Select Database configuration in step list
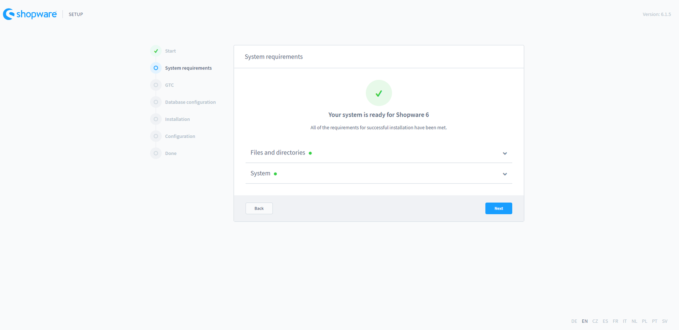This screenshot has height=330, width=679. coord(190,102)
